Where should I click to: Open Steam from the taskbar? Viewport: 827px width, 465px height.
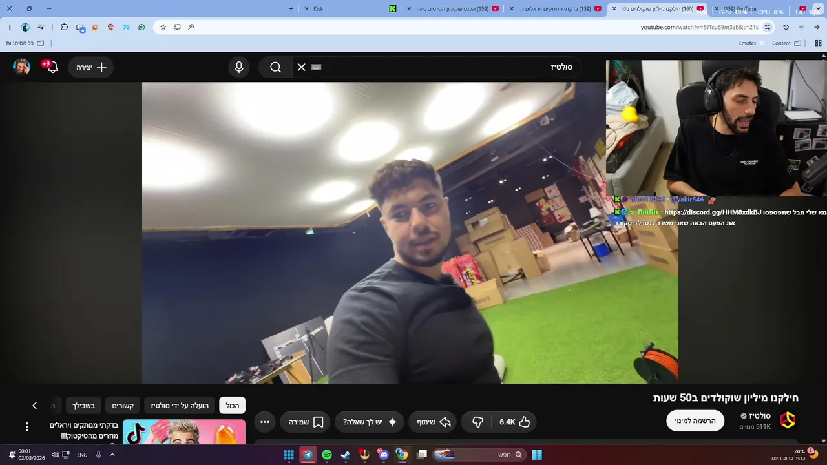pos(346,455)
